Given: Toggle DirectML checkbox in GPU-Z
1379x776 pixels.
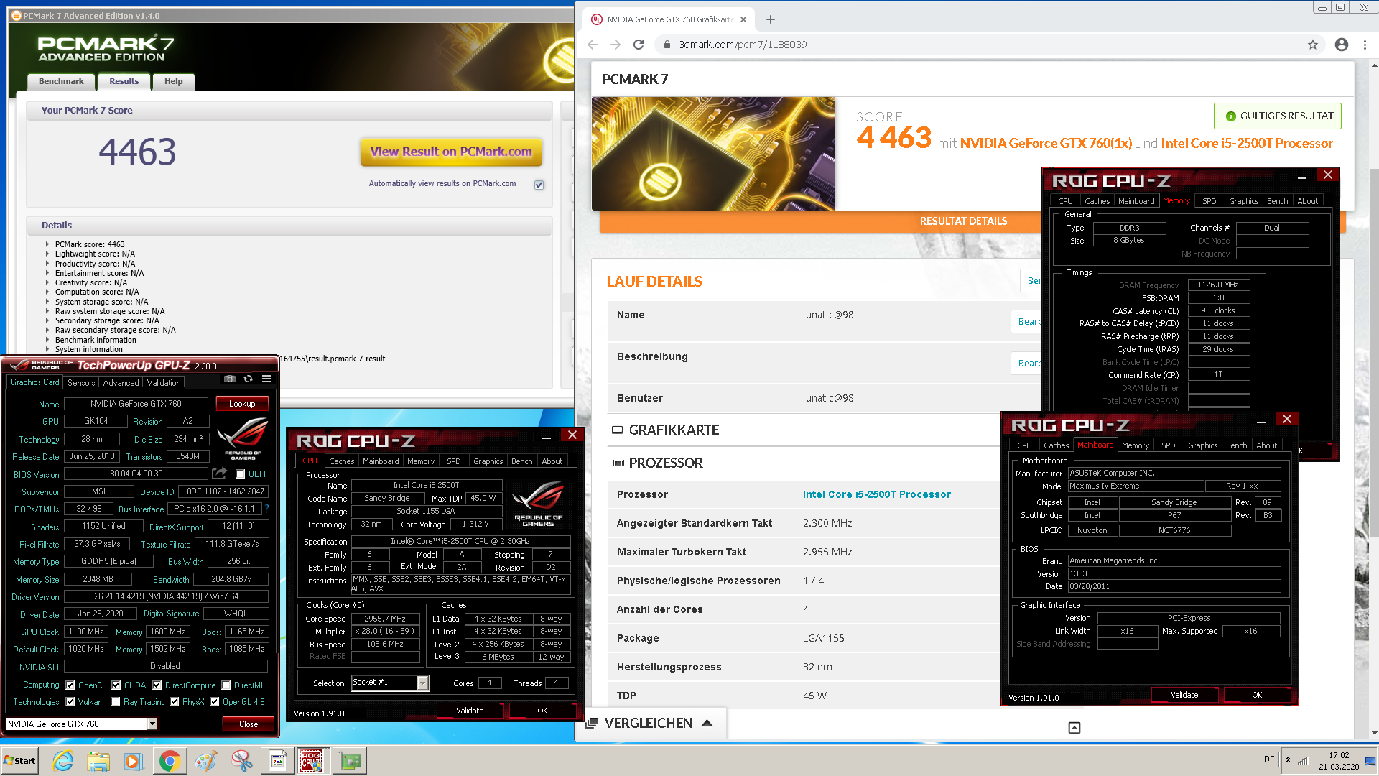Looking at the screenshot, I should [226, 685].
